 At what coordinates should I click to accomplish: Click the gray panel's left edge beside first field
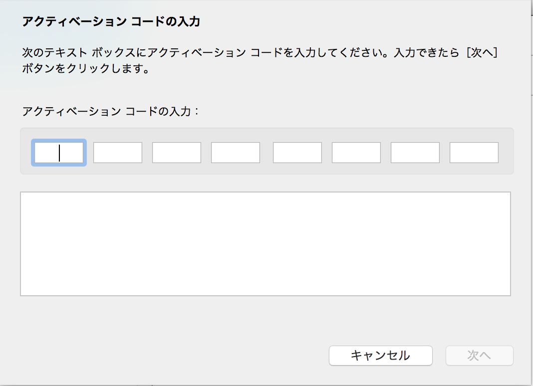[26, 153]
